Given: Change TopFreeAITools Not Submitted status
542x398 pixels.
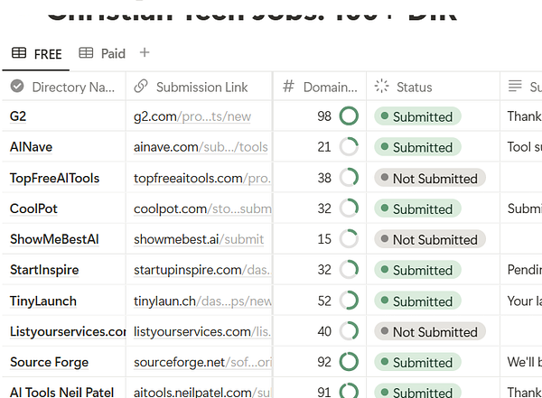Looking at the screenshot, I should (x=430, y=179).
